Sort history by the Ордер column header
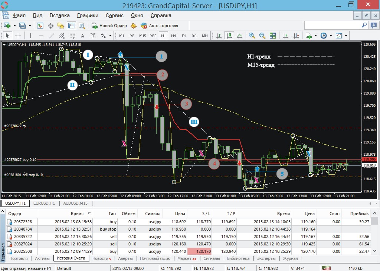 [x=22, y=214]
